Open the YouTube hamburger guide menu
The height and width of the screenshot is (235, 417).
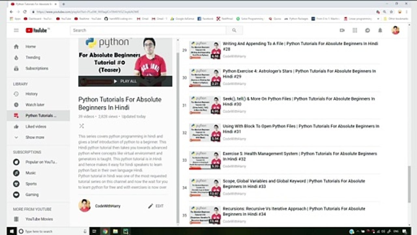pyautogui.click(x=16, y=30)
